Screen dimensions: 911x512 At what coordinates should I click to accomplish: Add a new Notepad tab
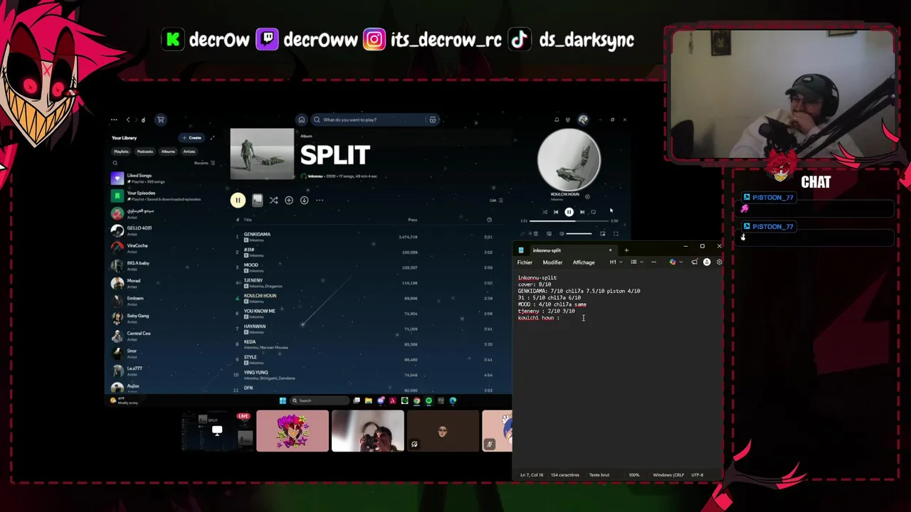click(626, 250)
